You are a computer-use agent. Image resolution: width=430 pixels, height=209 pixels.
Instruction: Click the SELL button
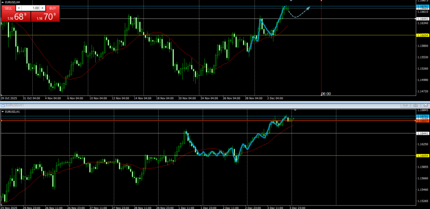click(x=8, y=8)
